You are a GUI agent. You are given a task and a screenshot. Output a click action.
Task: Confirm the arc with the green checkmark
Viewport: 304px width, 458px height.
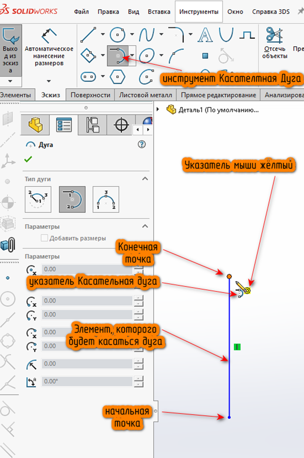(28, 160)
